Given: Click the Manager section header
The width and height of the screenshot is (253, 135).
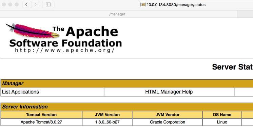Looking at the screenshot, I should coord(127,83).
